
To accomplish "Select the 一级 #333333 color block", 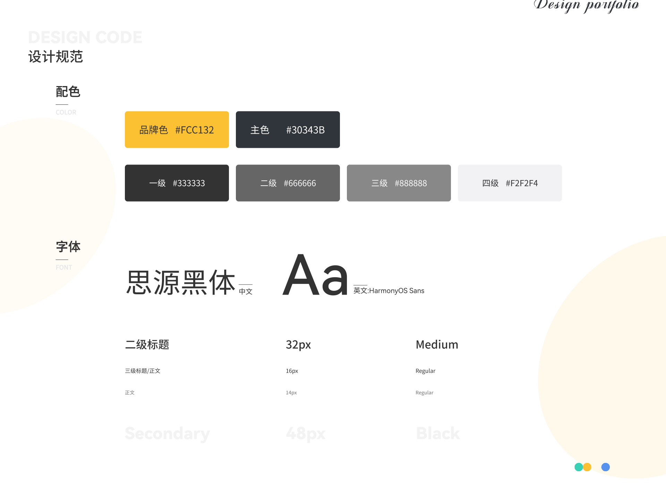I will (x=177, y=183).
